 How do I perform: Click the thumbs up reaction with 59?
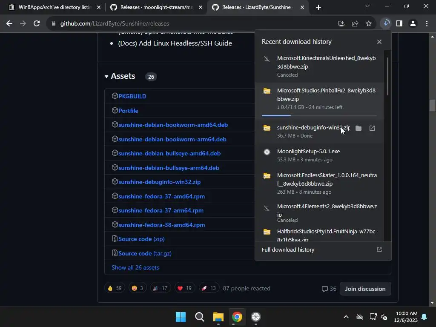pyautogui.click(x=115, y=288)
